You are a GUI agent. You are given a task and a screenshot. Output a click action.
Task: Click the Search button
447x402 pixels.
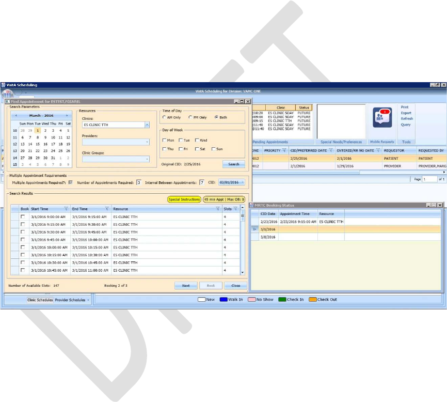234,164
